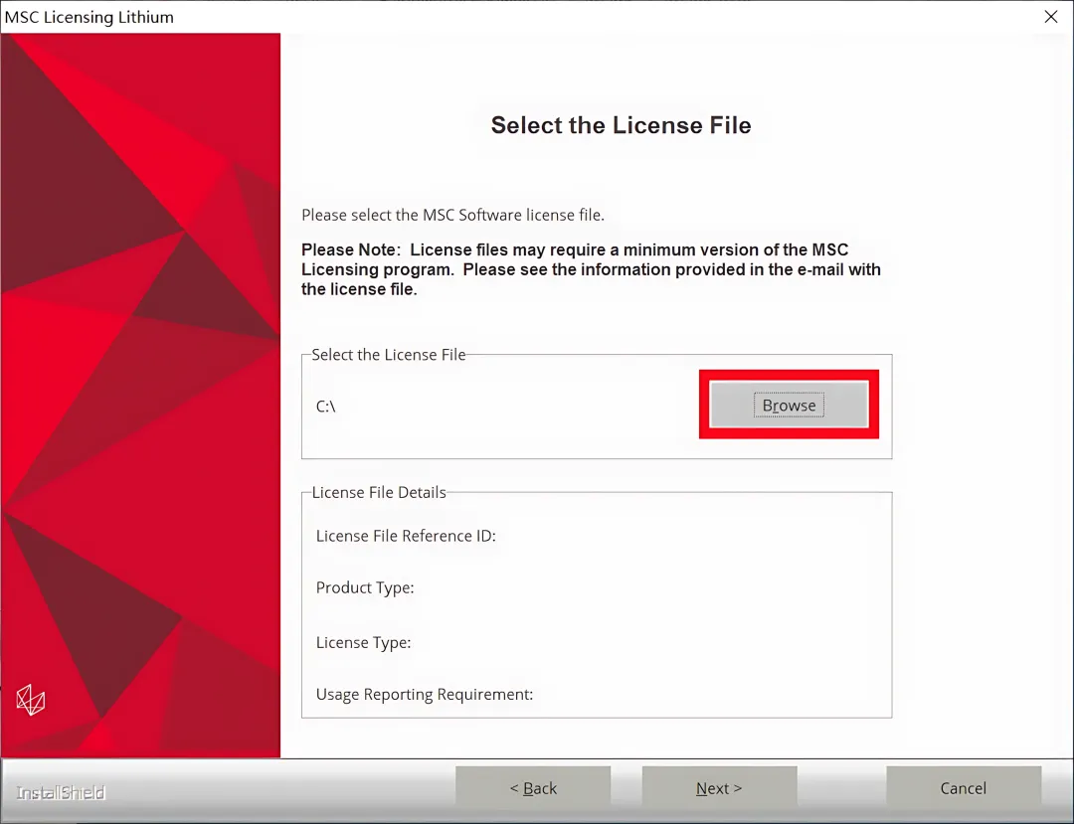Click the 'Select the License File' group label
The image size is (1074, 824).
[x=389, y=355]
